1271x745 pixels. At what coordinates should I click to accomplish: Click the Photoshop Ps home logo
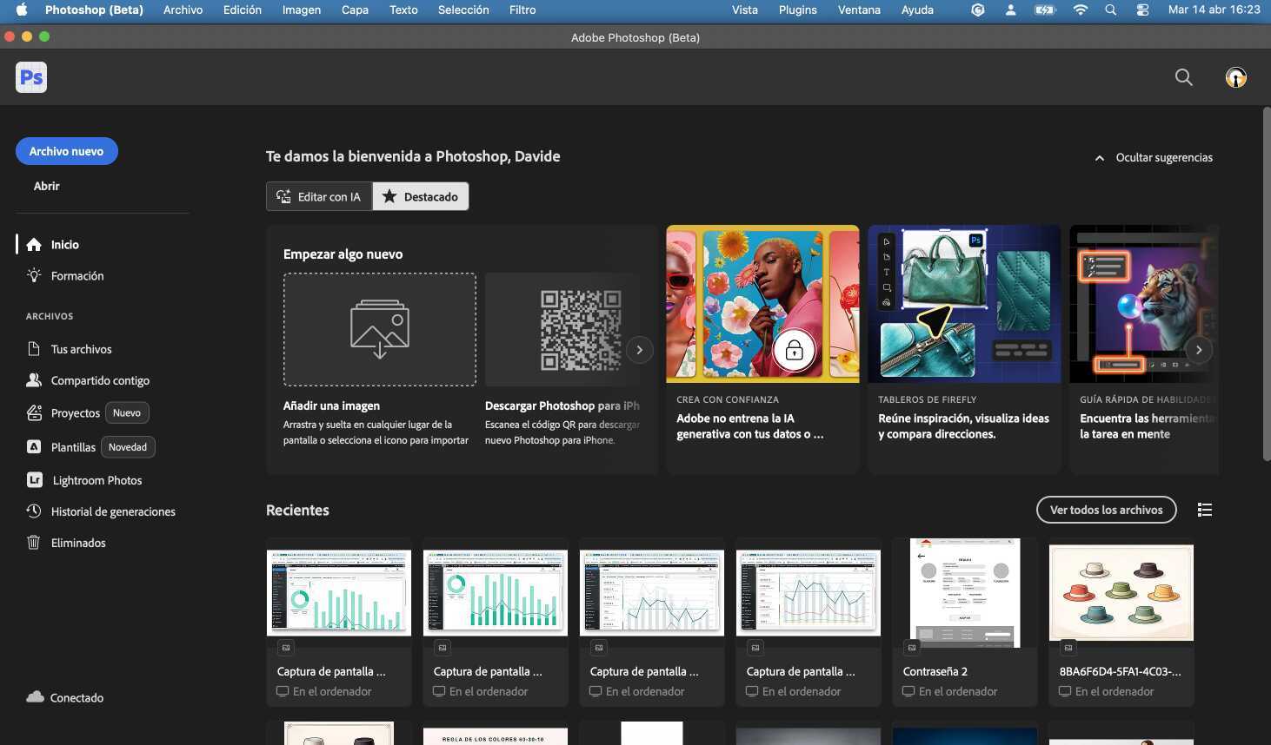[x=31, y=77]
